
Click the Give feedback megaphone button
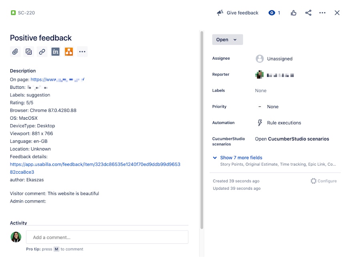[237, 12]
